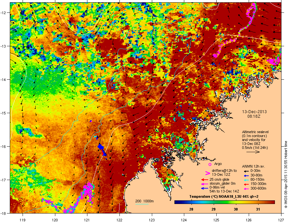Click the '-15' latitude axis label
Screen dimensions: 288x223
[4, 113]
